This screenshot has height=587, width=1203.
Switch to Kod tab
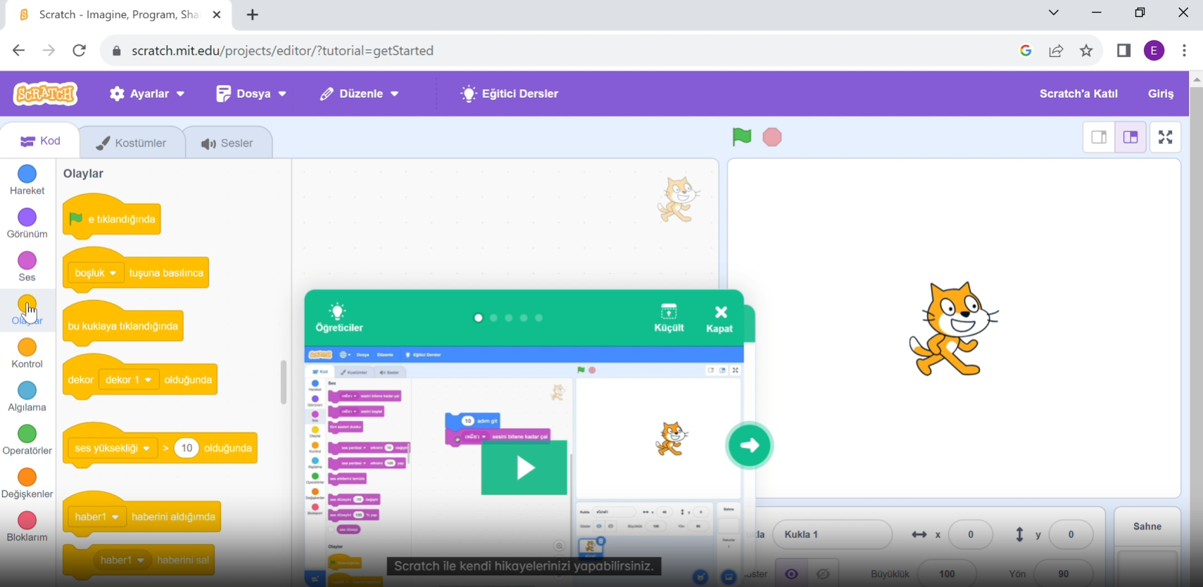pyautogui.click(x=40, y=141)
